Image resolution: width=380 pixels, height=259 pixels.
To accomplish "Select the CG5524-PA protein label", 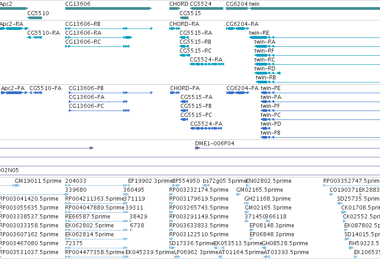I will click(x=206, y=124).
